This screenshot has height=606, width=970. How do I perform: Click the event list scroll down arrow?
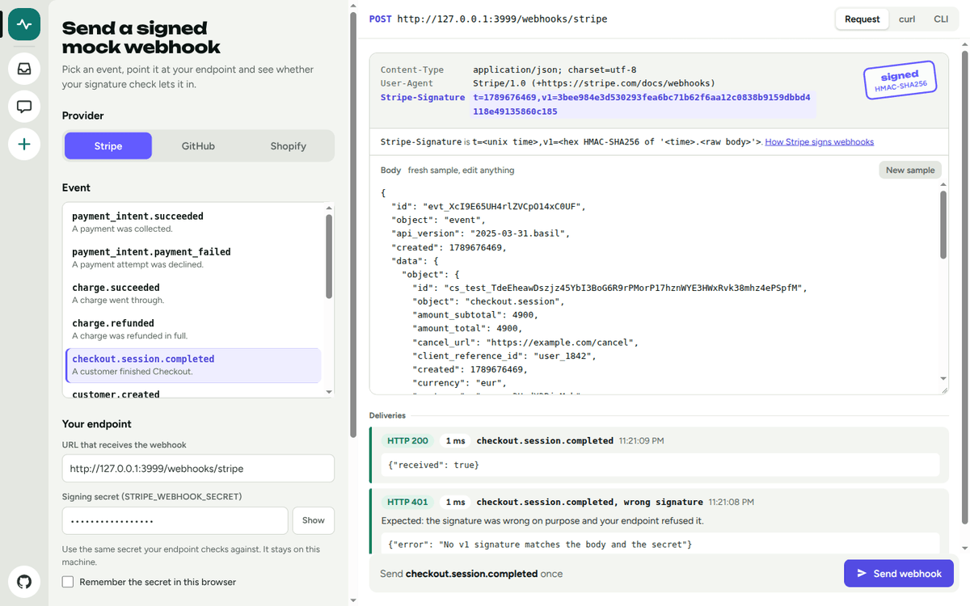click(328, 392)
